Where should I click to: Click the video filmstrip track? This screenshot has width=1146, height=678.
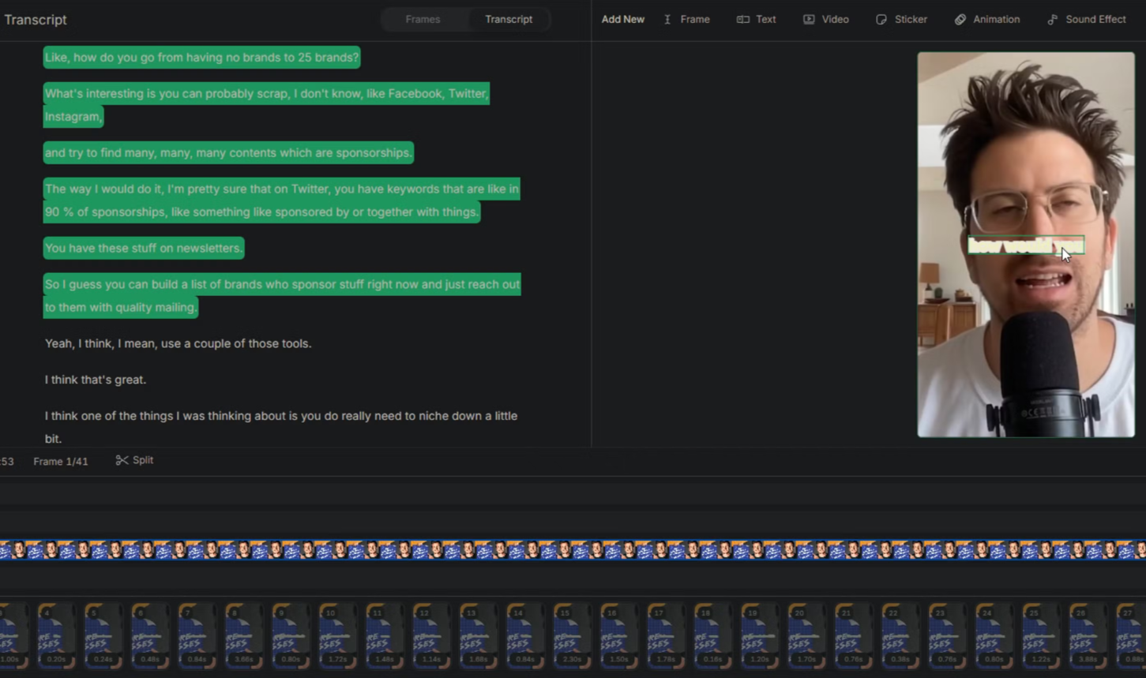point(573,549)
